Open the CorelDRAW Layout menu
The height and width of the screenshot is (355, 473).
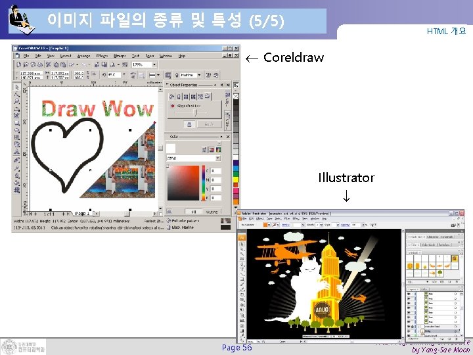(x=66, y=56)
